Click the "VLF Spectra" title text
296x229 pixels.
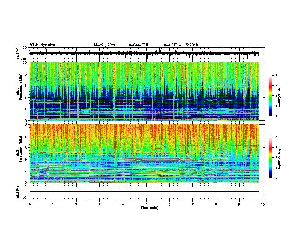click(x=42, y=45)
